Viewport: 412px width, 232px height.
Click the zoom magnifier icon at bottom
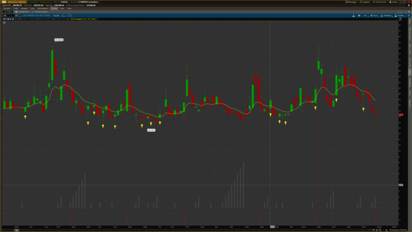[x=380, y=230]
